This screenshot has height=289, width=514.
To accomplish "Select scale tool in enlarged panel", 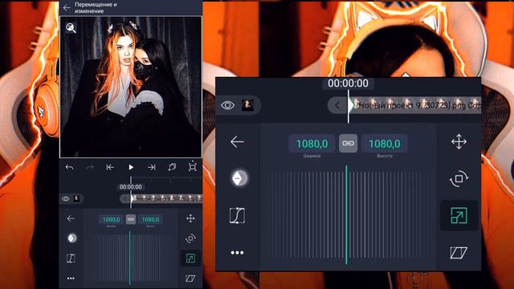I will point(459,216).
